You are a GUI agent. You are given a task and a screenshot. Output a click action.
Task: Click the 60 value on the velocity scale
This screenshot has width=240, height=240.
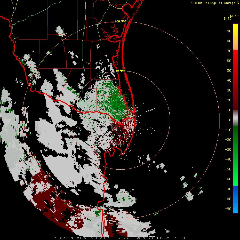coord(229,61)
